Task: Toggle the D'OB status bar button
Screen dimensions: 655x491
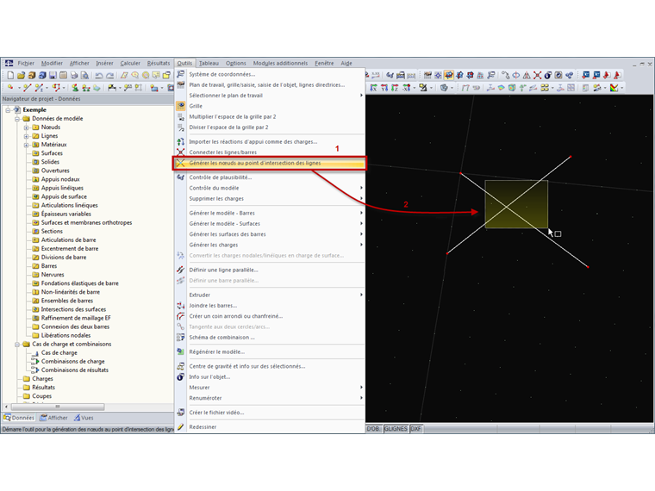Action: pyautogui.click(x=374, y=429)
